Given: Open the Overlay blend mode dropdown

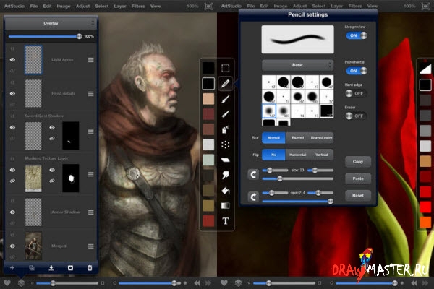Looking at the screenshot, I should pyautogui.click(x=51, y=23).
